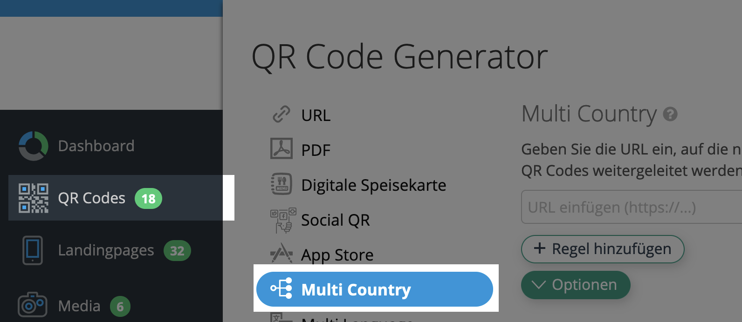This screenshot has height=322, width=742.
Task: Open Media using the camera icon
Action: 32,305
